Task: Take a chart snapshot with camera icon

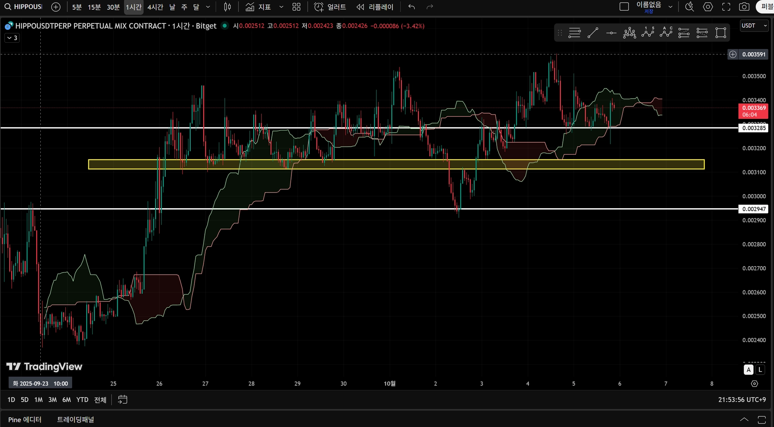Action: (744, 7)
